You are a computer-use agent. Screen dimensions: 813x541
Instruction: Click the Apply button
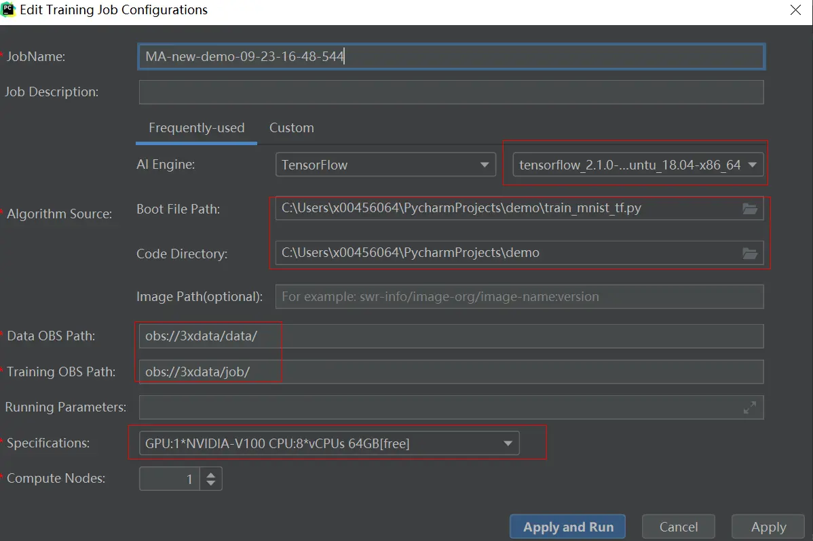[x=768, y=527]
